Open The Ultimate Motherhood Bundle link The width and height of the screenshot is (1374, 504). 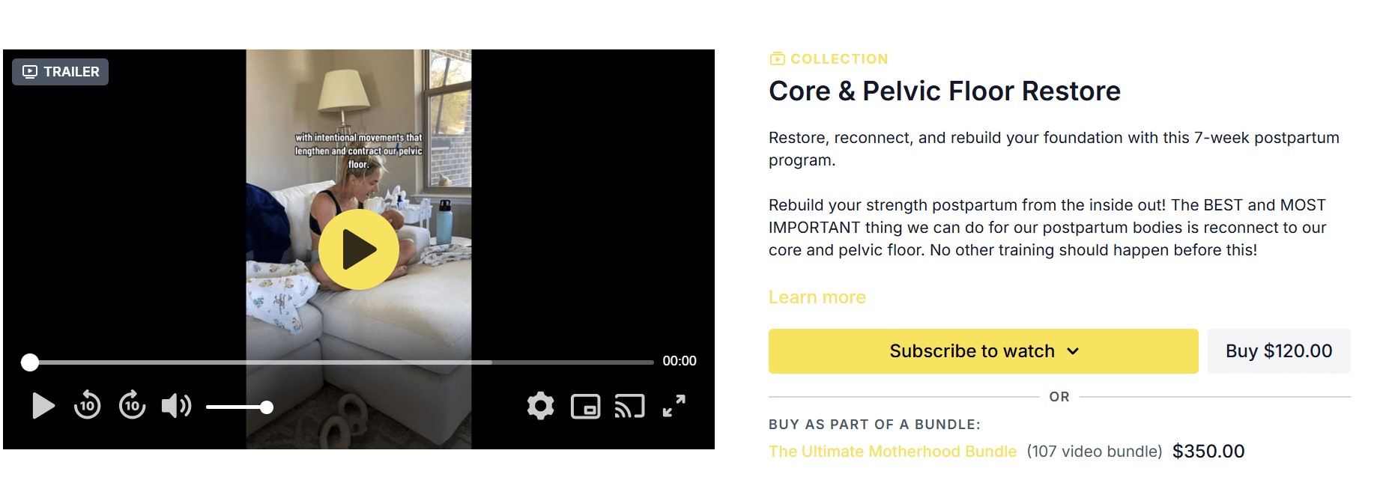click(892, 452)
